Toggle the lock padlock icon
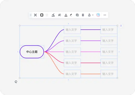Screen dimensions: 135x95 pyautogui.click(x=89, y=15)
